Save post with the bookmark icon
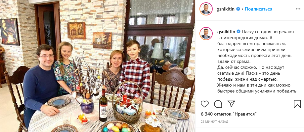The width and height of the screenshot is (304, 132). tap(297, 104)
